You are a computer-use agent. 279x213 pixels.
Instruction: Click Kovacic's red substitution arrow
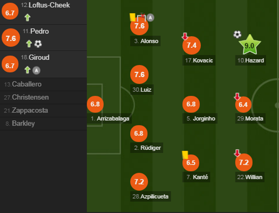point(185,36)
